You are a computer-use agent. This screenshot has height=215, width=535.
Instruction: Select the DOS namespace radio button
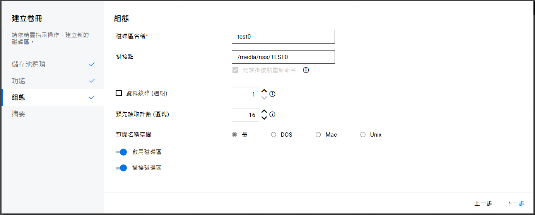[x=273, y=135]
